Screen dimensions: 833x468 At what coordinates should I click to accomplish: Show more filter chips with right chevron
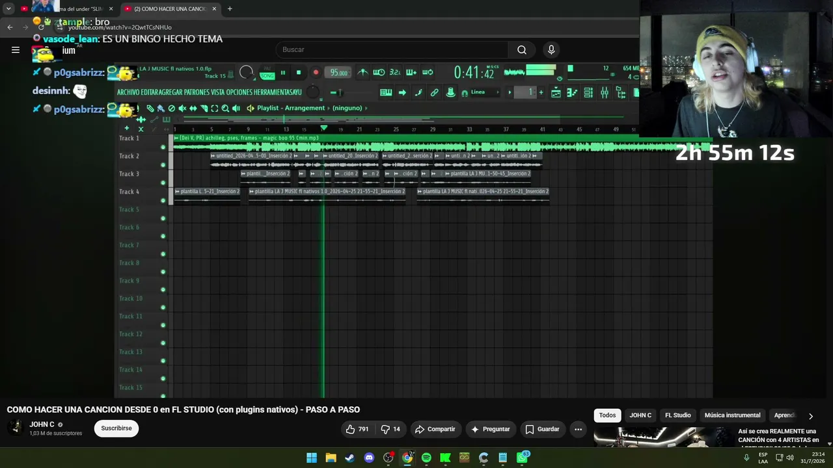[x=811, y=416]
